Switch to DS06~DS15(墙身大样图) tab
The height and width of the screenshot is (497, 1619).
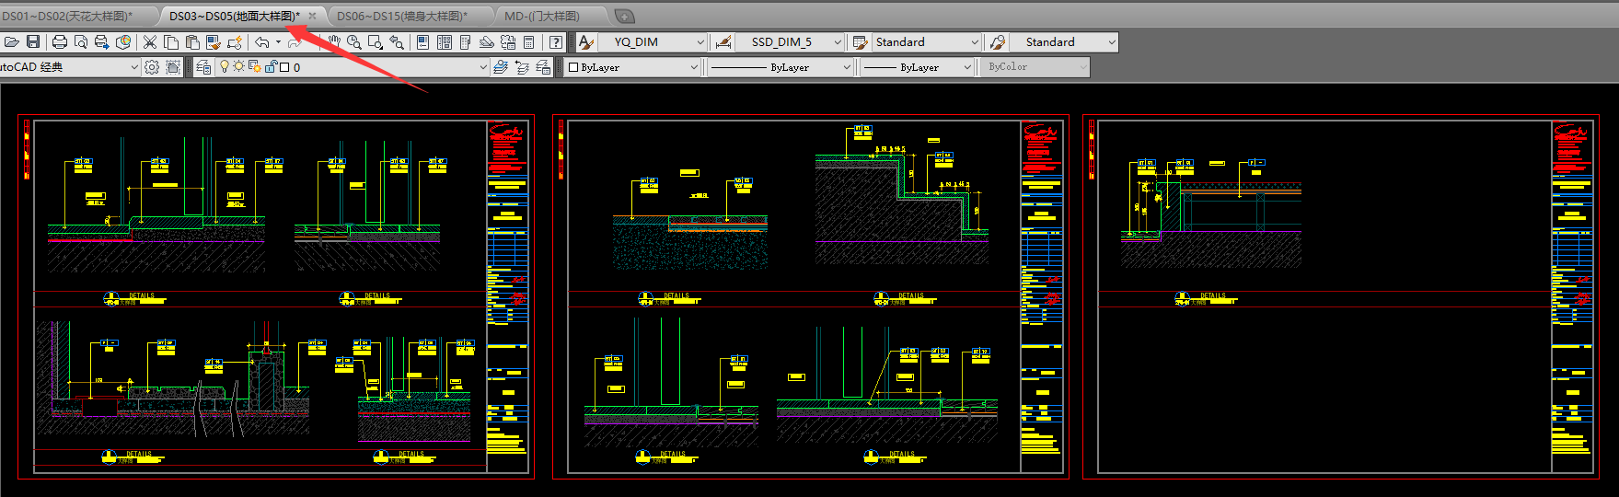coord(402,17)
